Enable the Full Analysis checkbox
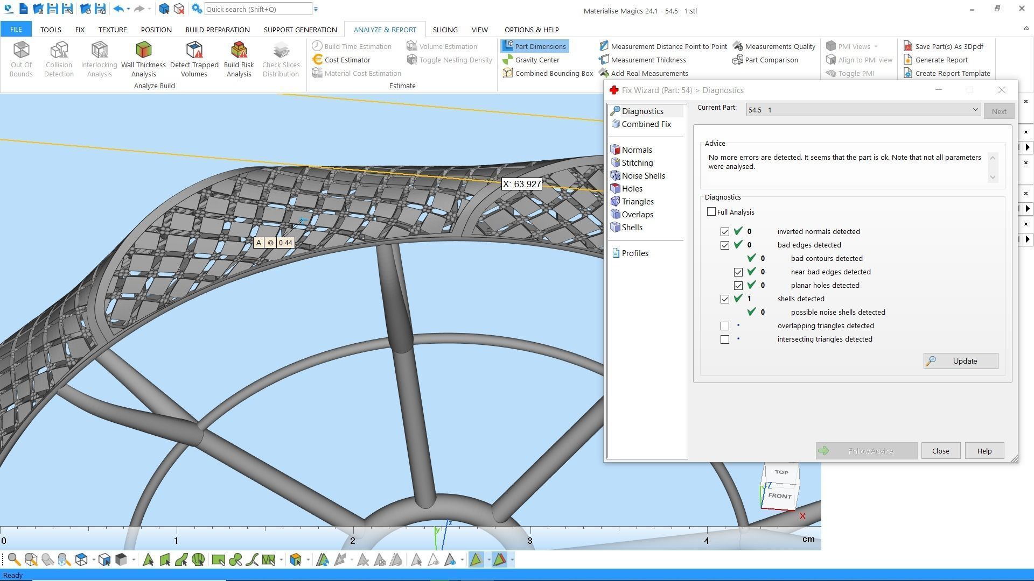 (x=711, y=212)
